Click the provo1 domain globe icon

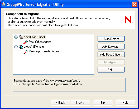pyautogui.click(x=21, y=47)
